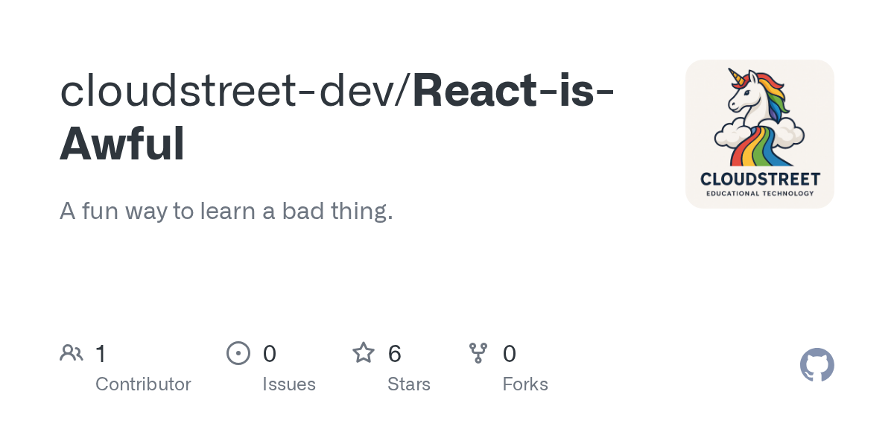Click the GitHub Octocat logo
Image resolution: width=894 pixels, height=447 pixels.
point(817,365)
